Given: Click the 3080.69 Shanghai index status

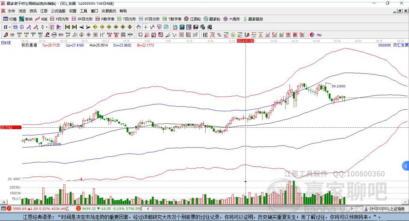Looking at the screenshot, I should (x=19, y=209).
